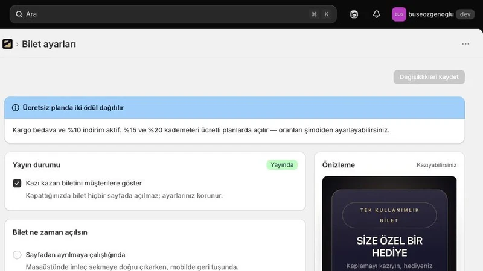Open buseozgenoglu account menu
Viewport: 483px width, 271px height.
point(430,14)
